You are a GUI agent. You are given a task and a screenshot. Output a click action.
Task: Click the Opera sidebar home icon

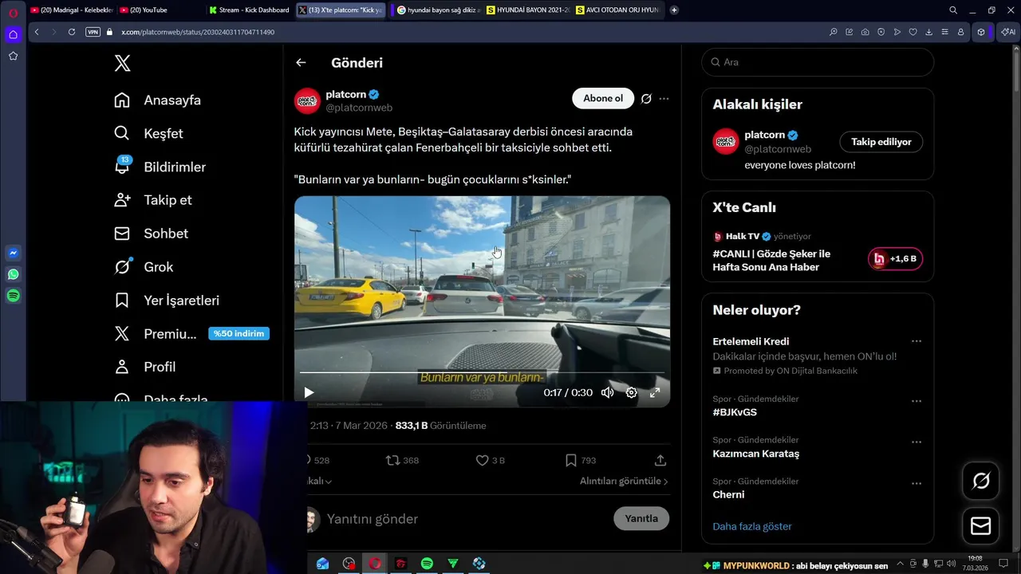click(x=13, y=34)
